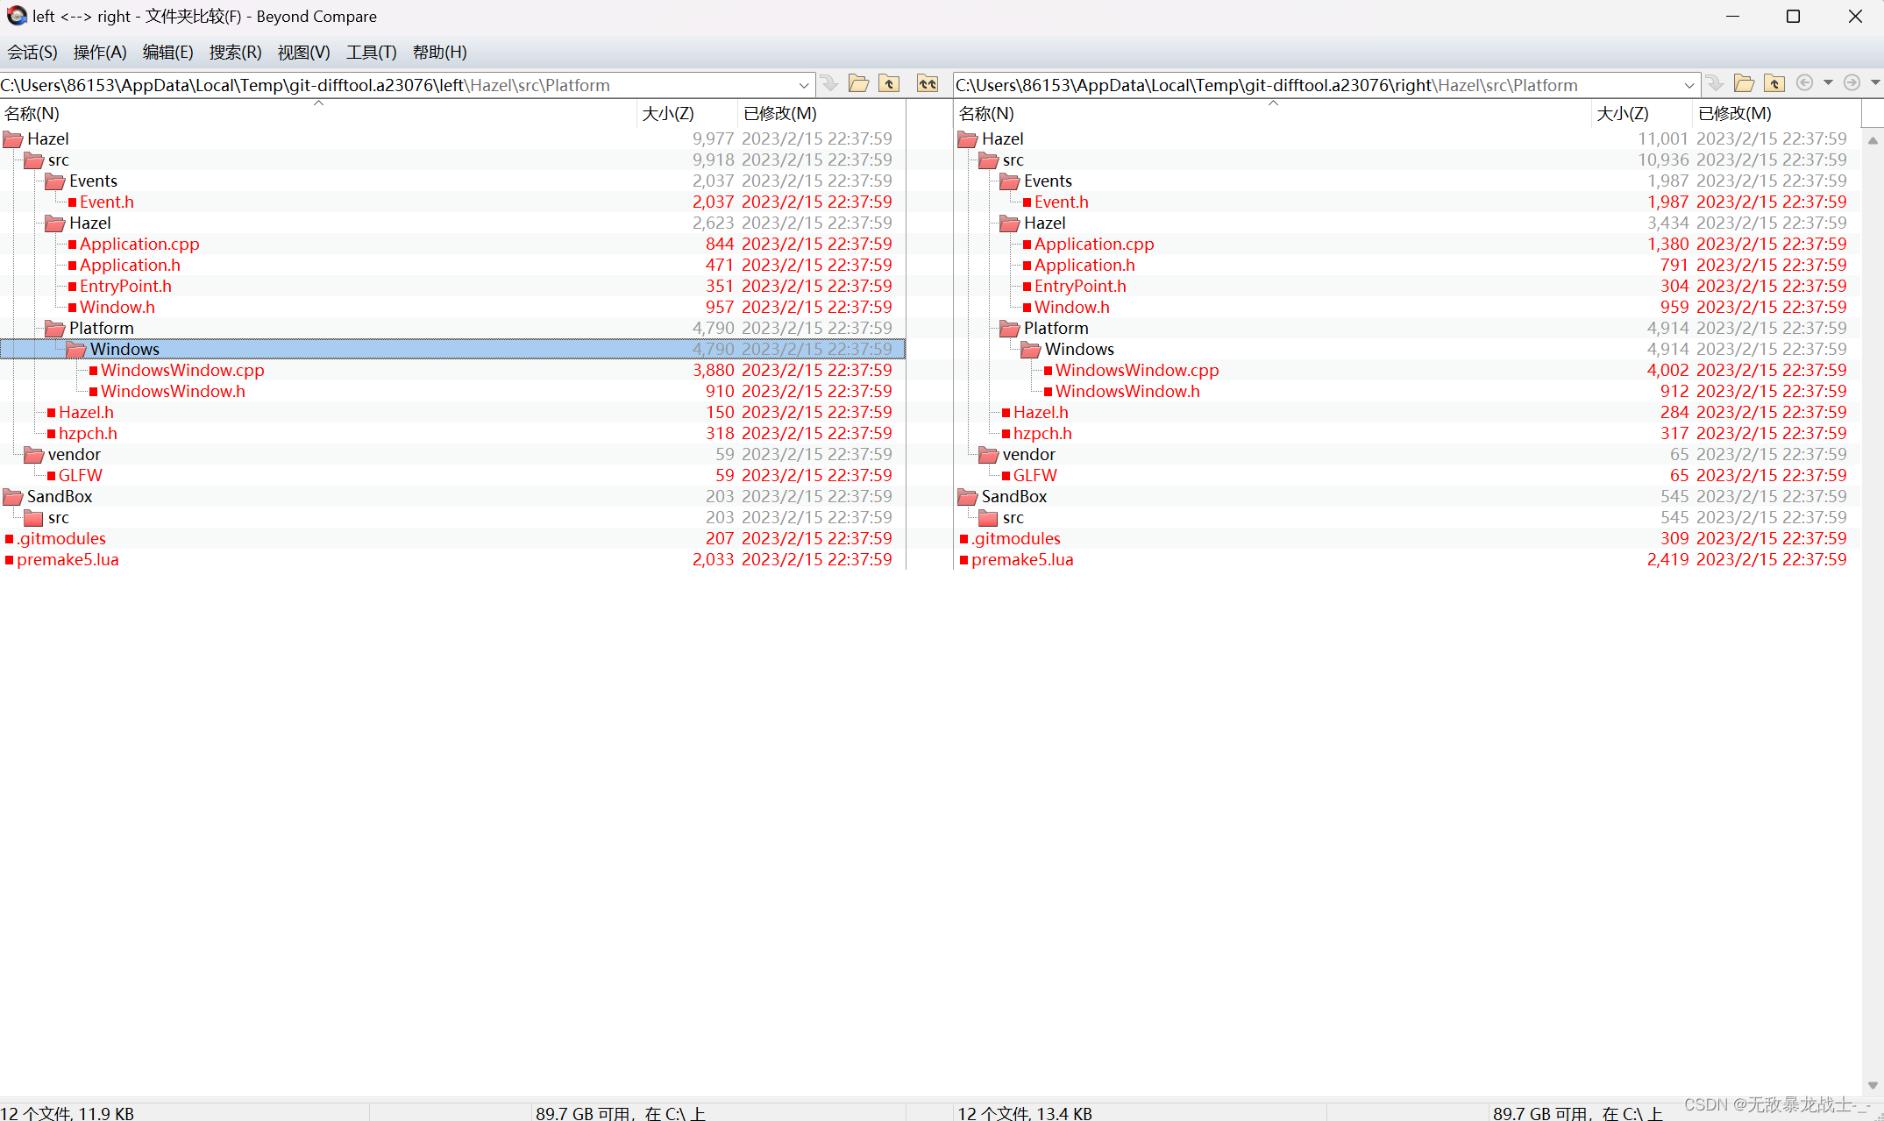Image resolution: width=1884 pixels, height=1121 pixels.
Task: Click left pane browse folder icon
Action: coord(858,84)
